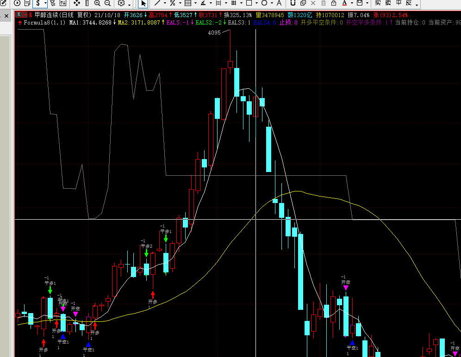Select the arrow pointer cursor tool
The height and width of the screenshot is (357, 461).
click(x=143, y=3)
